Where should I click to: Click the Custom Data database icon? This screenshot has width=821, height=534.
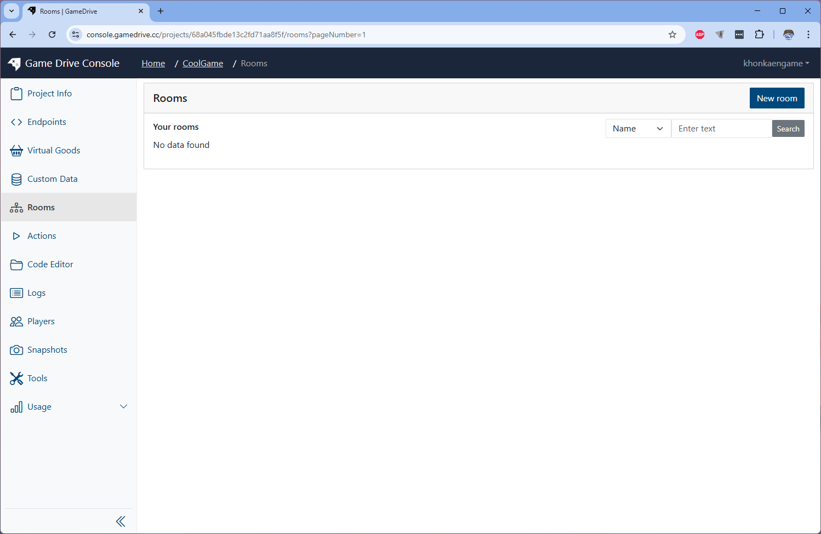tap(16, 179)
